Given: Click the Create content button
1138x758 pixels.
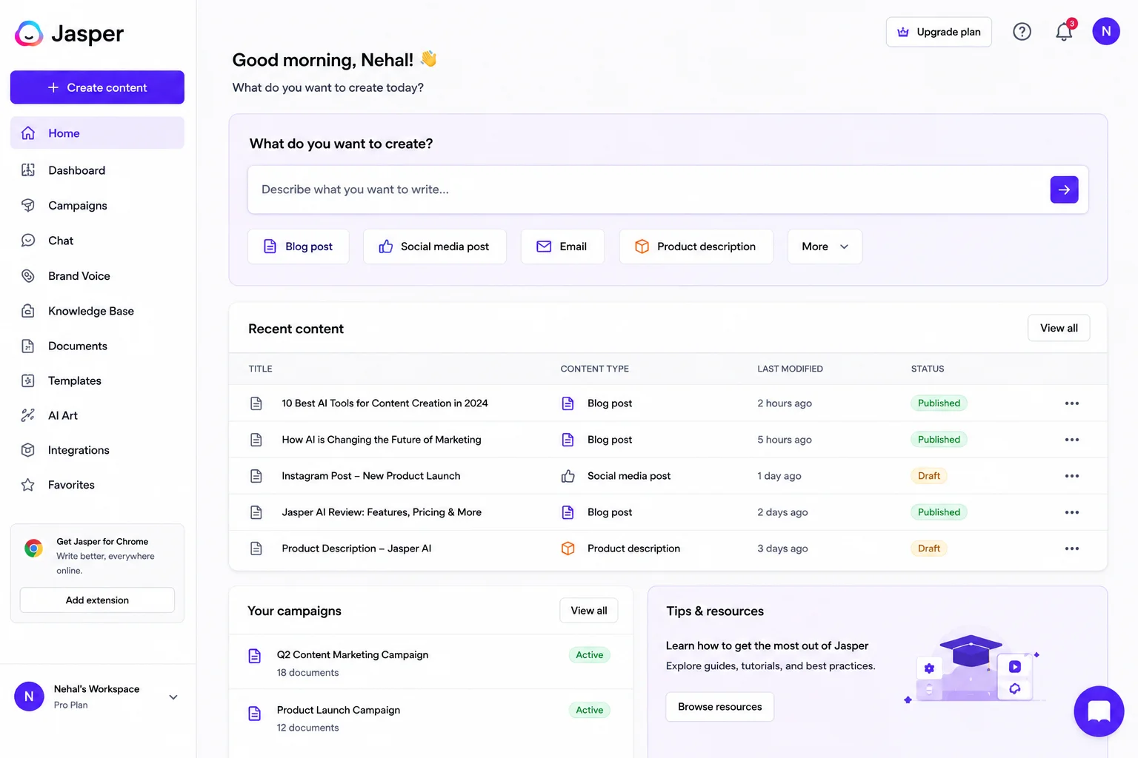Looking at the screenshot, I should (97, 87).
